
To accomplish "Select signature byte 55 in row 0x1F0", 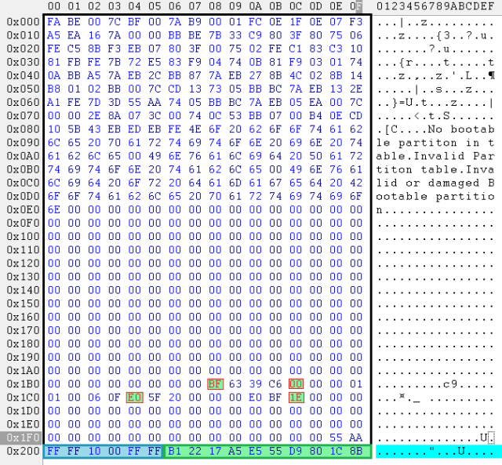I will [336, 438].
